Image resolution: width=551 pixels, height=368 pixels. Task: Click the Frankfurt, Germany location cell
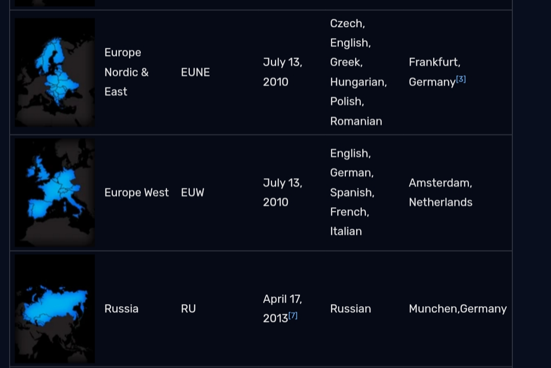(434, 72)
